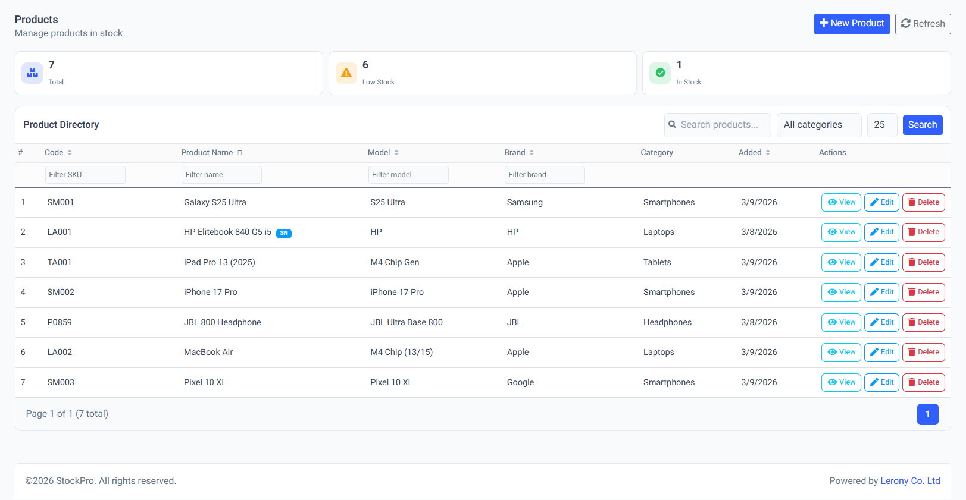The height and width of the screenshot is (500, 966).
Task: Delete the iPad Pro 13 (2025) product
Action: [x=923, y=262]
